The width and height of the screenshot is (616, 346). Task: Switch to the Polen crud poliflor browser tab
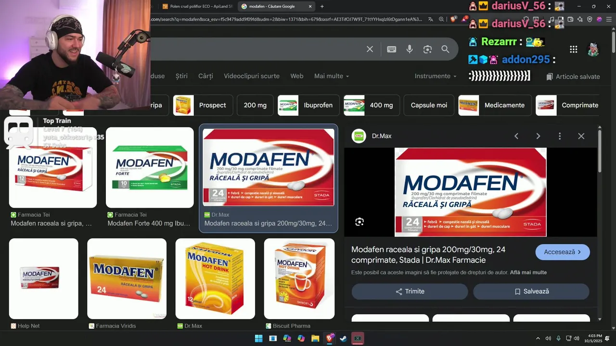pyautogui.click(x=197, y=6)
